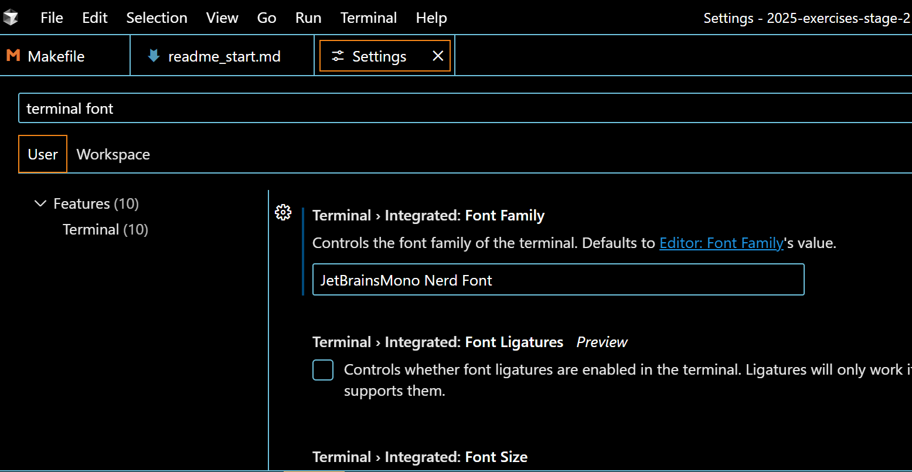Select the User settings scope
This screenshot has height=472, width=912.
coord(43,154)
